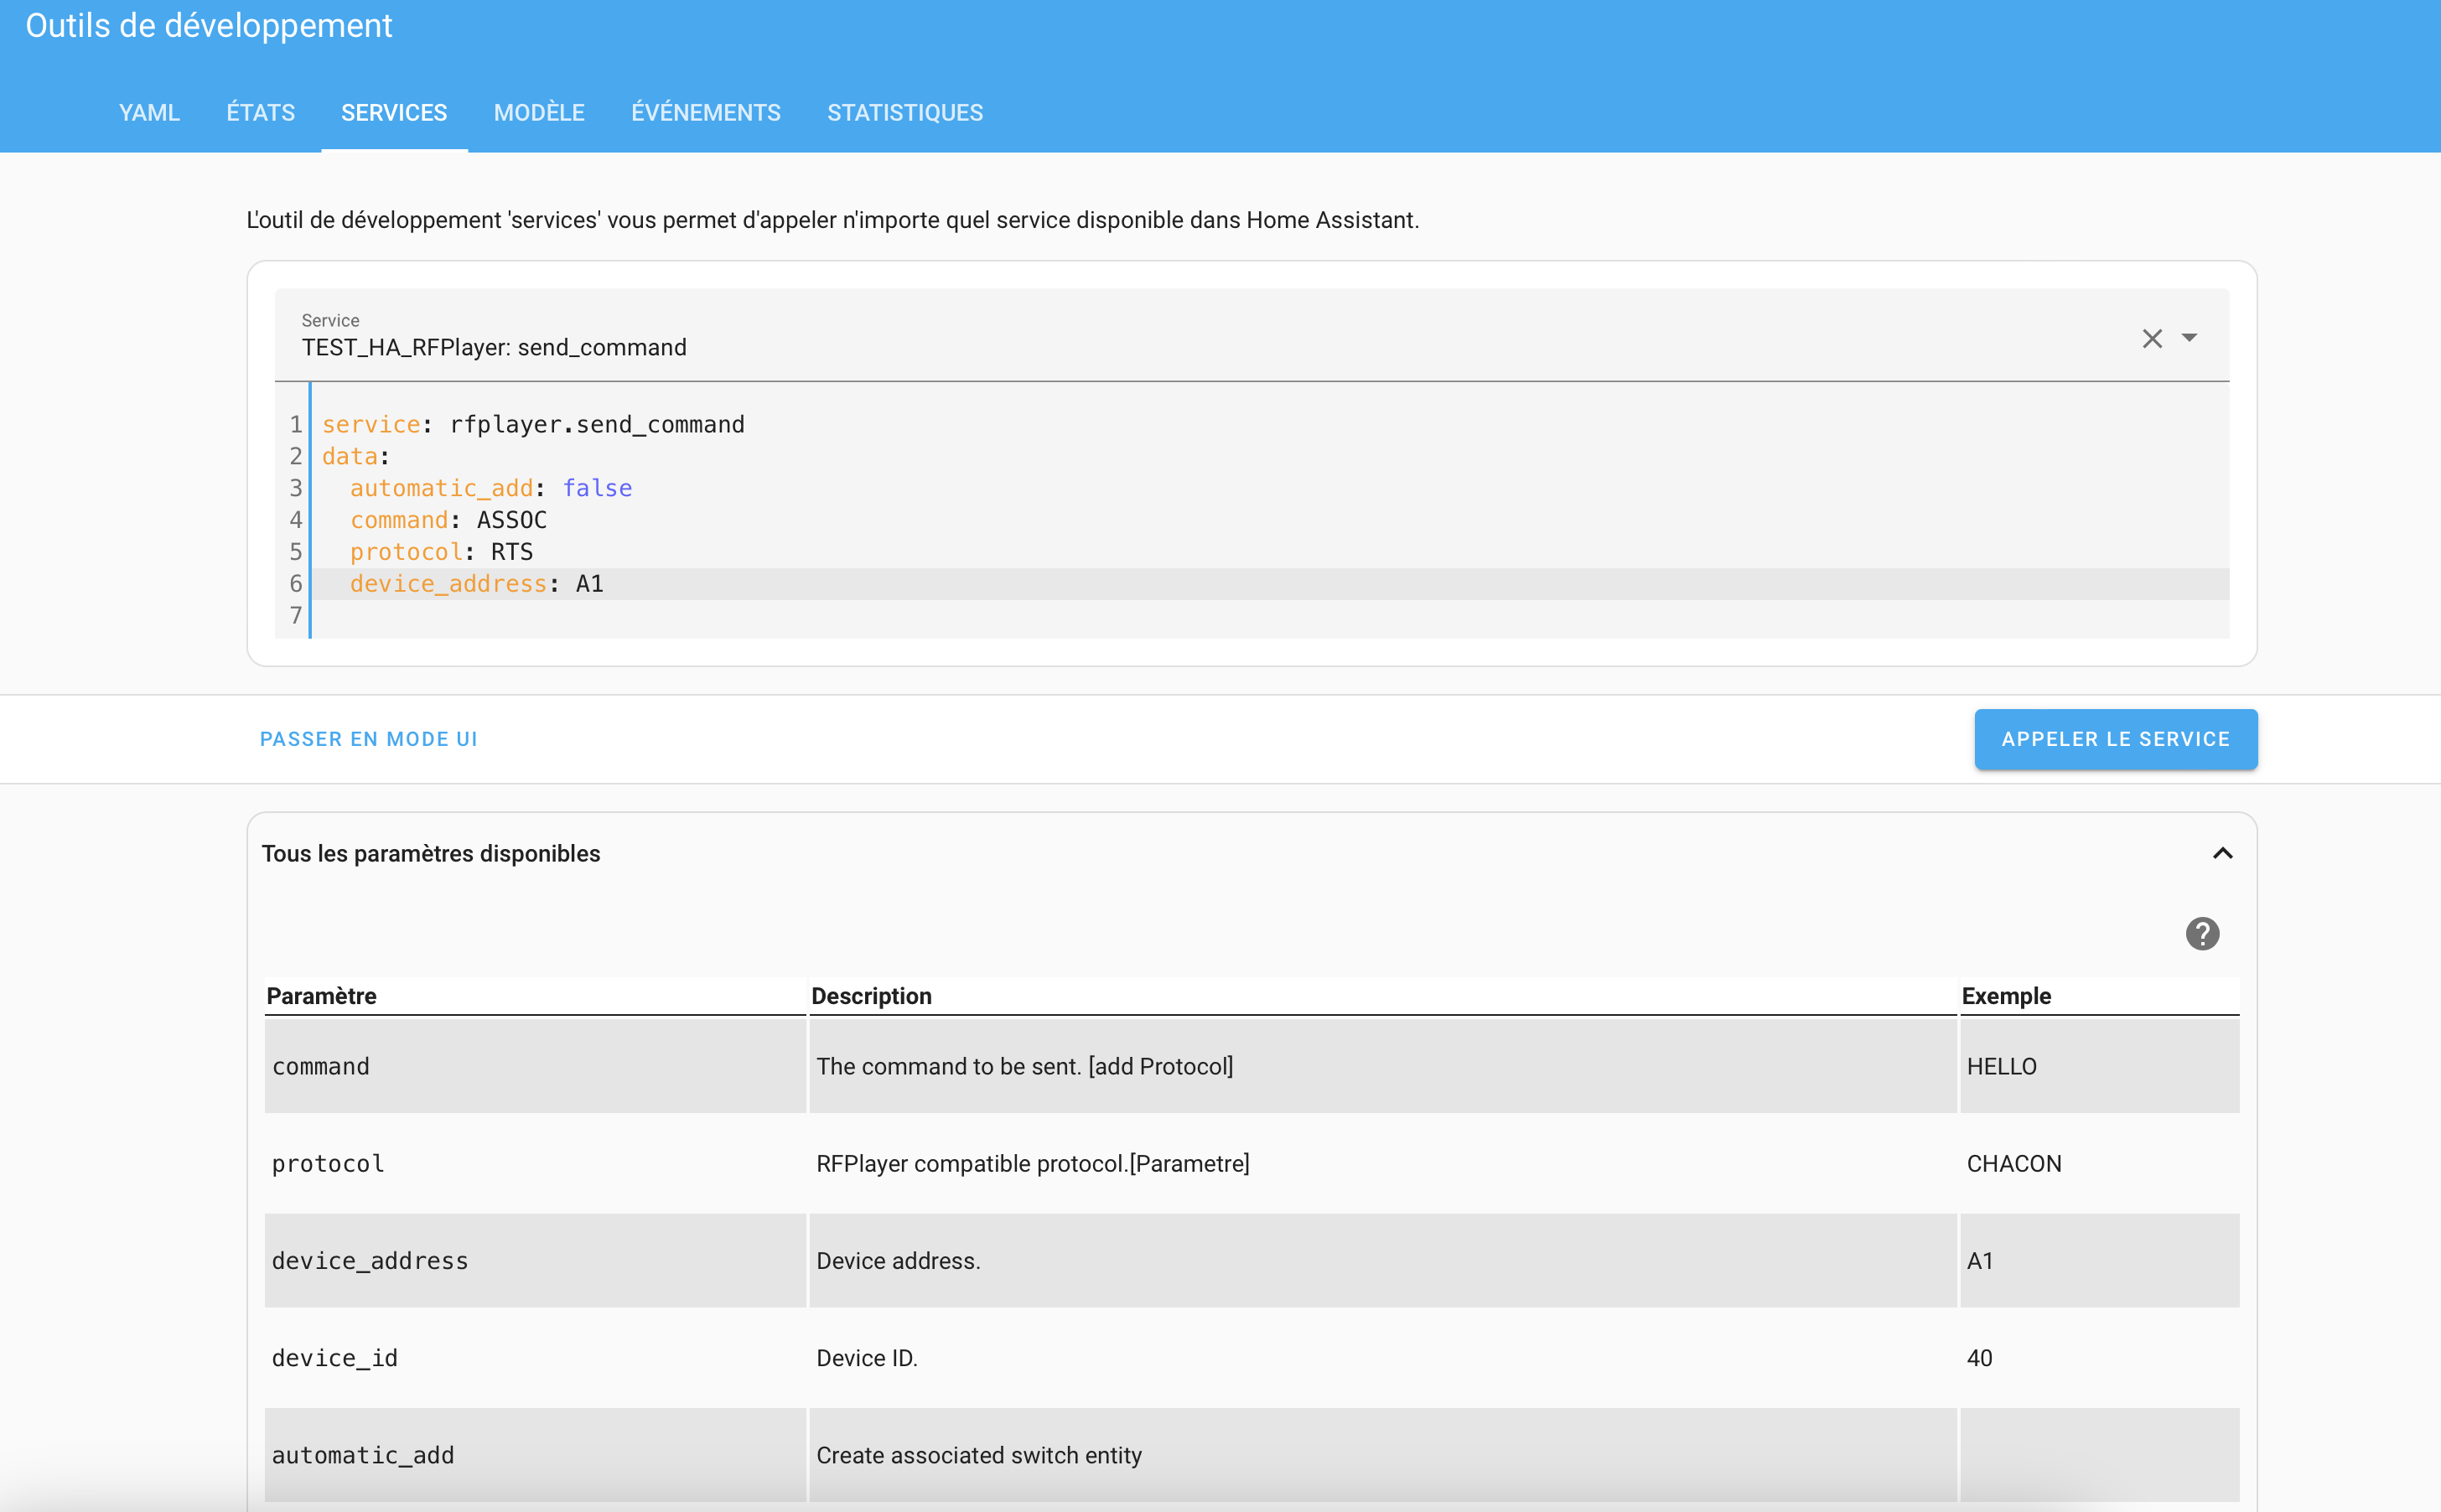Click 'Device ID.' description cell
The height and width of the screenshot is (1512, 2441).
1382,1357
